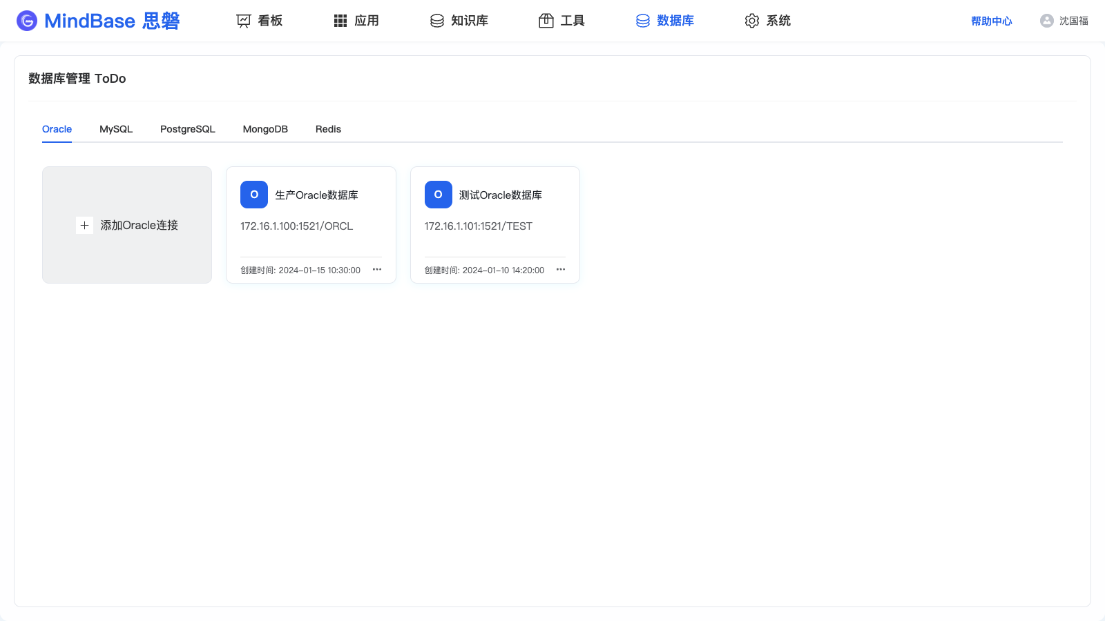Screen dimensions: 1105x621
Task: Open the 应用 menu label
Action: pyautogui.click(x=367, y=21)
